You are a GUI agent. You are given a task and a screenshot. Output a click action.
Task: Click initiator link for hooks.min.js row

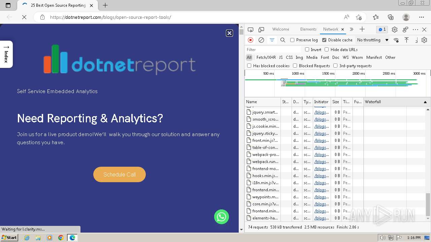coord(322,176)
